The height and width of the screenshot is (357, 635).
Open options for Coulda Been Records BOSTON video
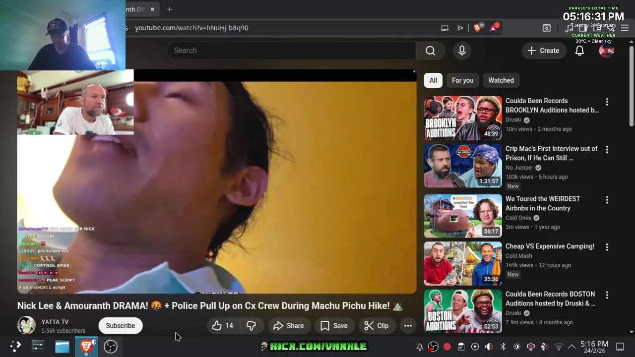[607, 295]
